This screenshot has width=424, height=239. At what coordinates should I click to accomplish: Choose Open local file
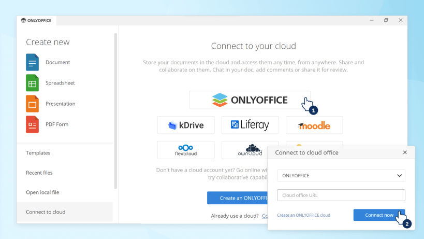tap(42, 192)
